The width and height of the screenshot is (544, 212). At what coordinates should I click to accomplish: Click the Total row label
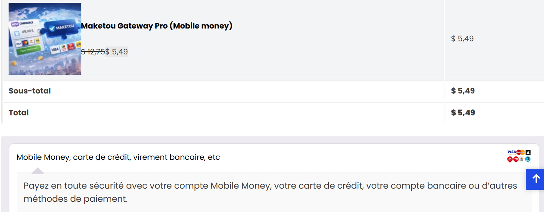pos(19,112)
